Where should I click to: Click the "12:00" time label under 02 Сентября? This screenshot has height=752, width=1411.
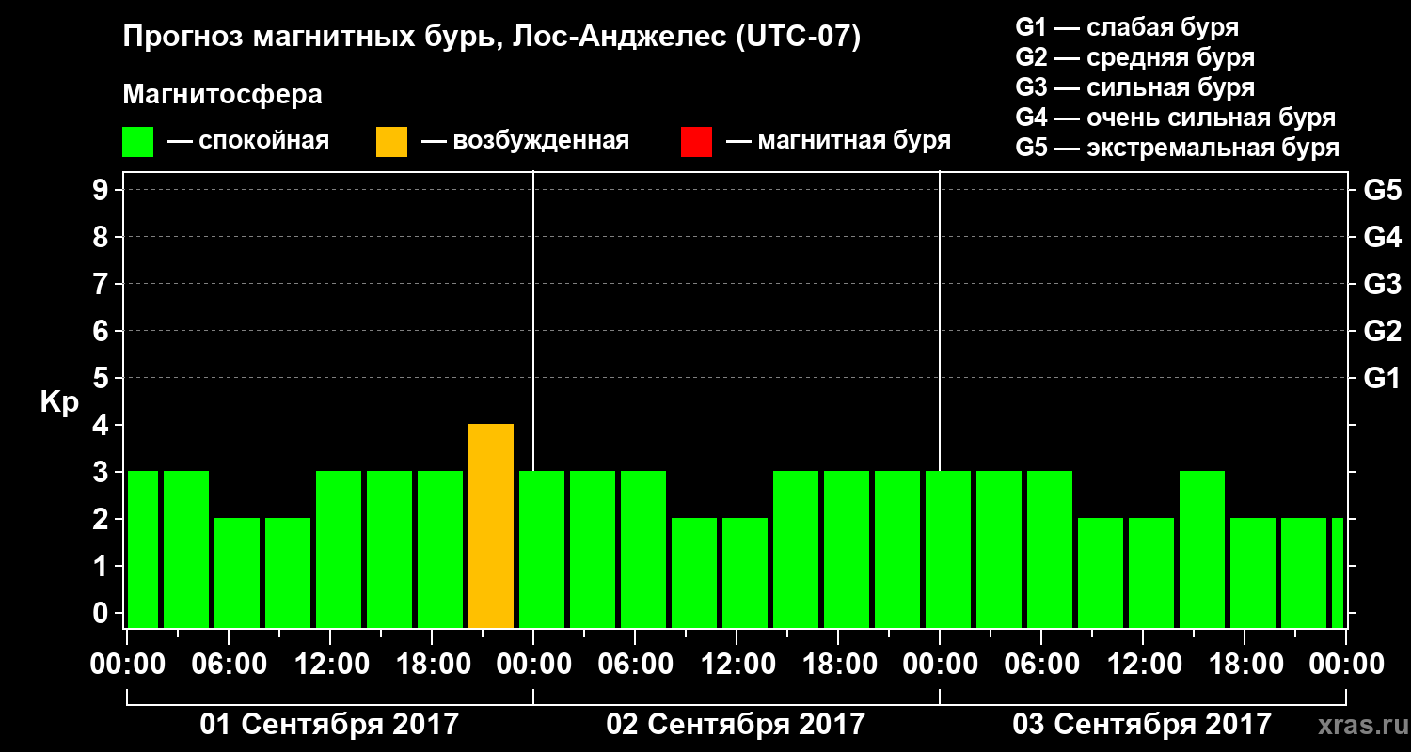(x=737, y=665)
